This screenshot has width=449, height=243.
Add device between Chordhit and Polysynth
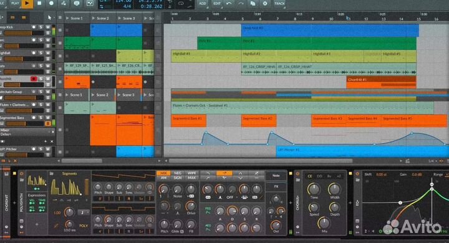pos(14,202)
